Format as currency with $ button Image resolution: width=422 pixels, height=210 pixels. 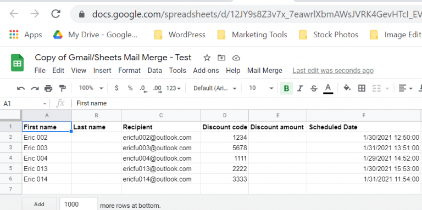tap(116, 88)
